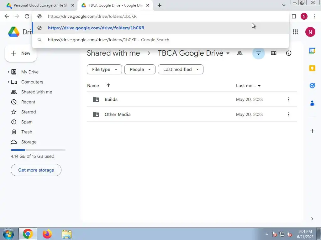Screen dimensions: 321x240
Task: Open the Windows Start button
Action: tap(8, 234)
